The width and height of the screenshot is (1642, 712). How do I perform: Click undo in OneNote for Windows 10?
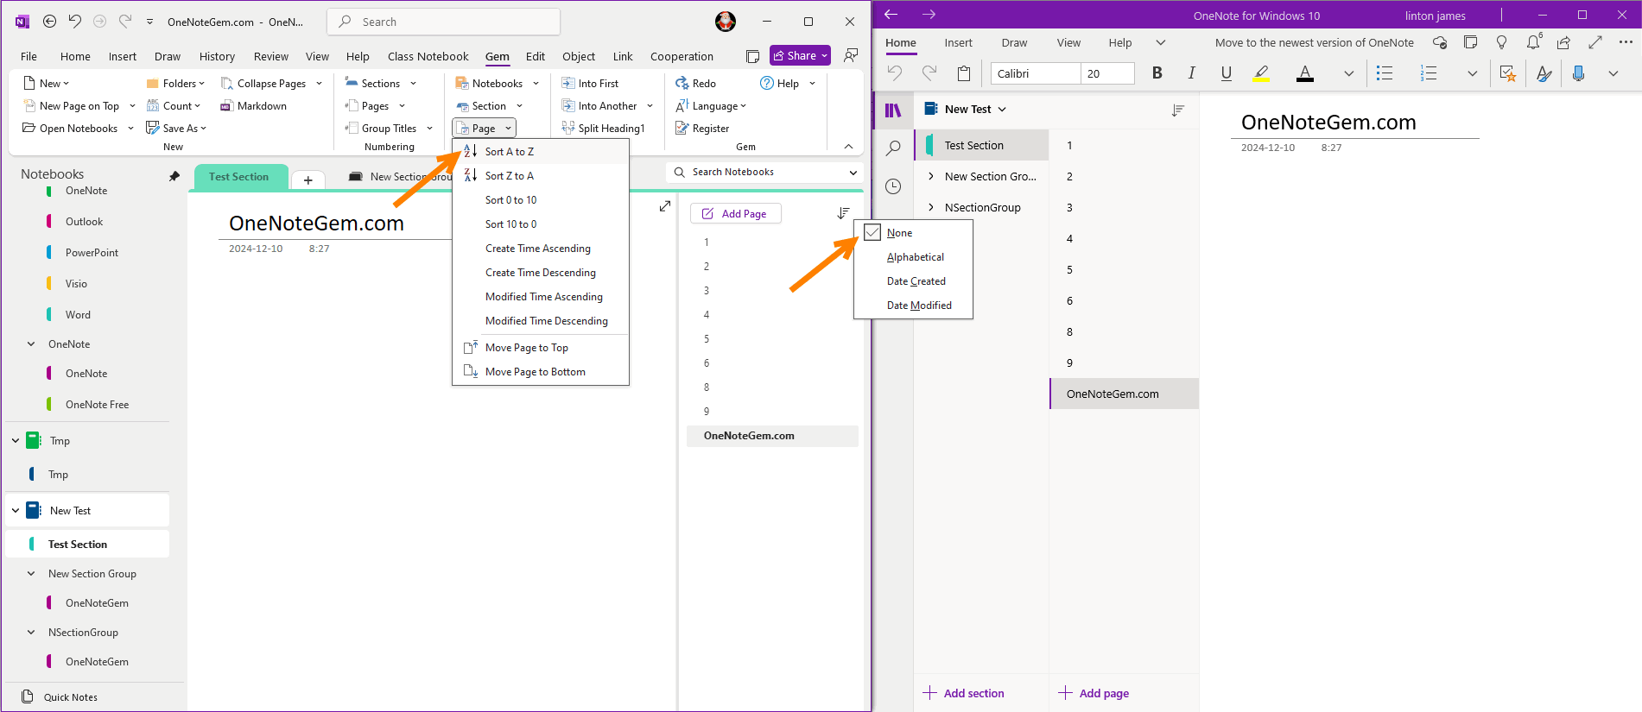[895, 73]
